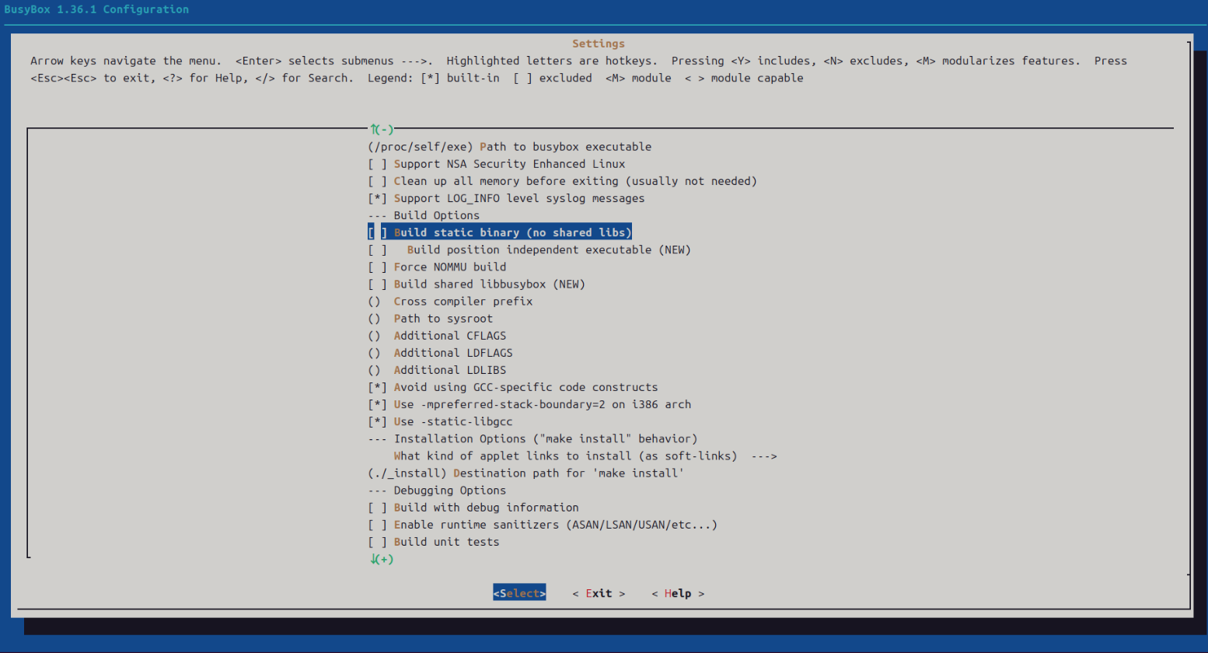
Task: Toggle Force NOMMU build option
Action: (437, 267)
